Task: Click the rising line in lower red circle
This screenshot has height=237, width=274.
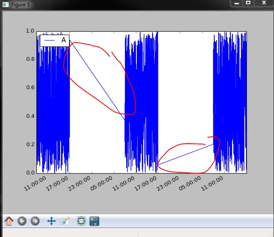Action: point(185,154)
